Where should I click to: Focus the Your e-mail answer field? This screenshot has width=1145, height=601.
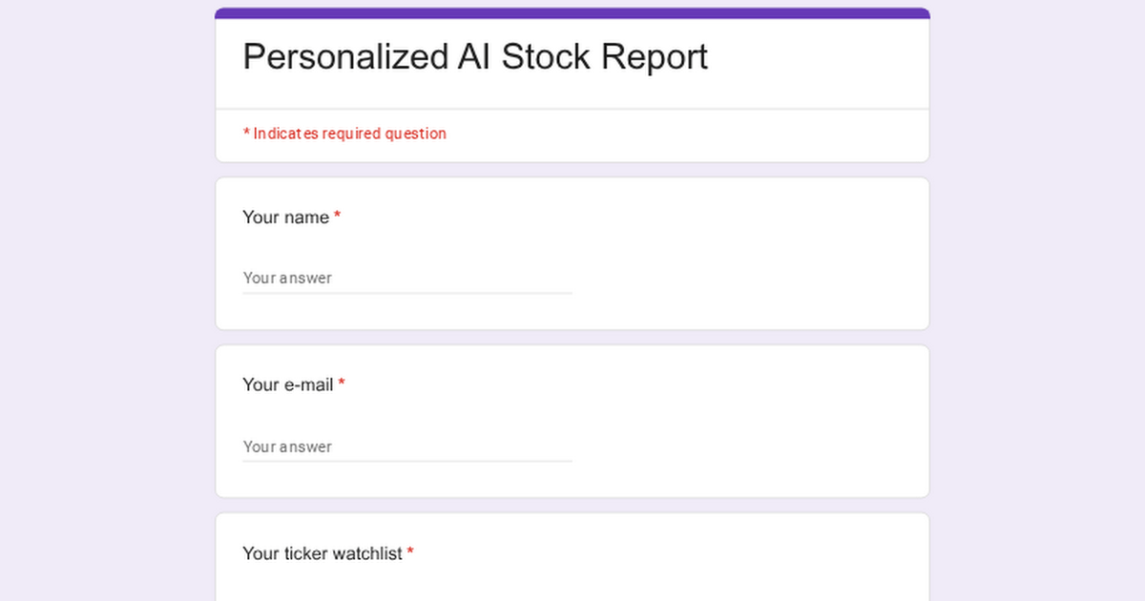click(406, 446)
